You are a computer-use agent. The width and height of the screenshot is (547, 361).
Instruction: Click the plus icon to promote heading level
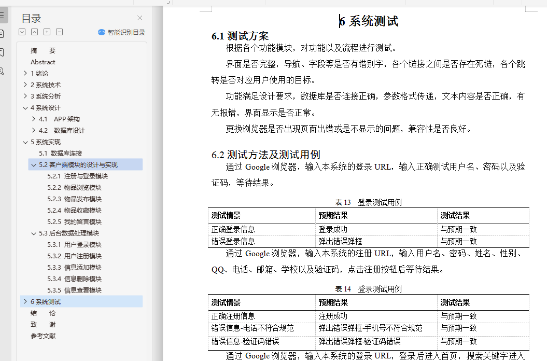click(x=47, y=32)
